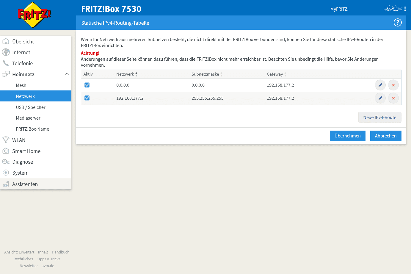Click the Abbrechen button

pyautogui.click(x=385, y=136)
